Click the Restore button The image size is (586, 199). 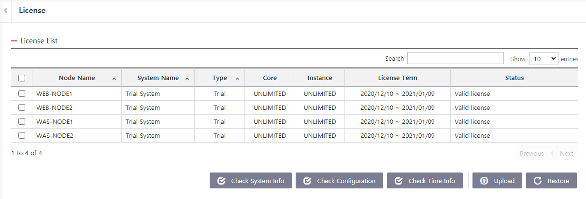point(551,181)
